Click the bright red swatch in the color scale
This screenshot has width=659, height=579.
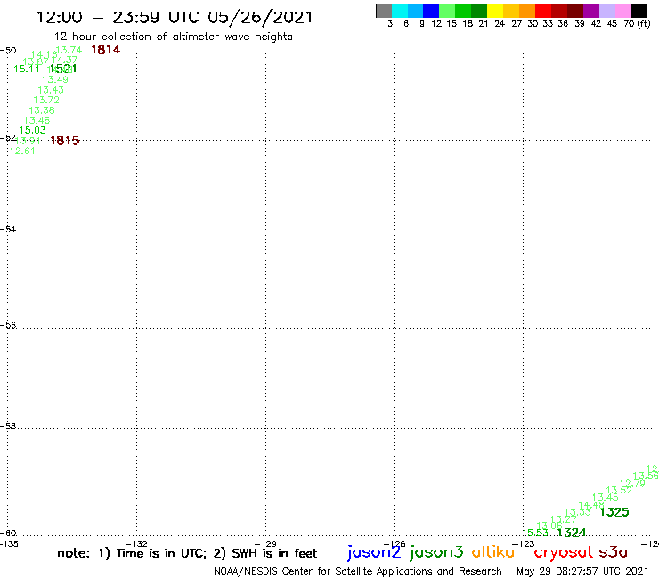(543, 11)
